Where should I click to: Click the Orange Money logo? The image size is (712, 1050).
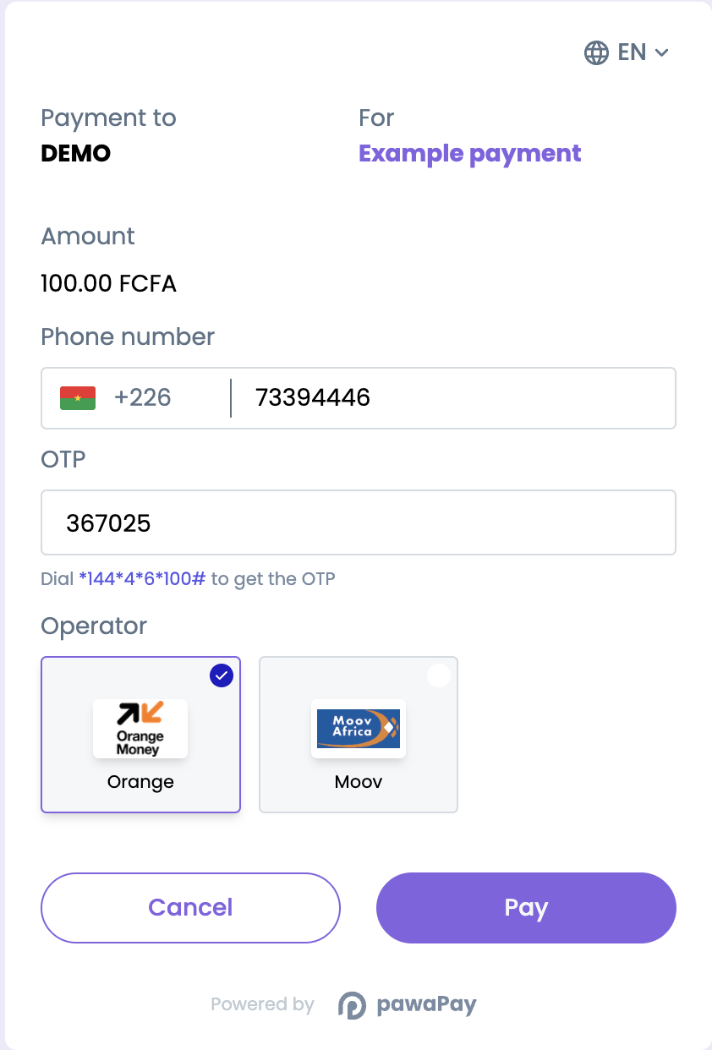pos(140,728)
